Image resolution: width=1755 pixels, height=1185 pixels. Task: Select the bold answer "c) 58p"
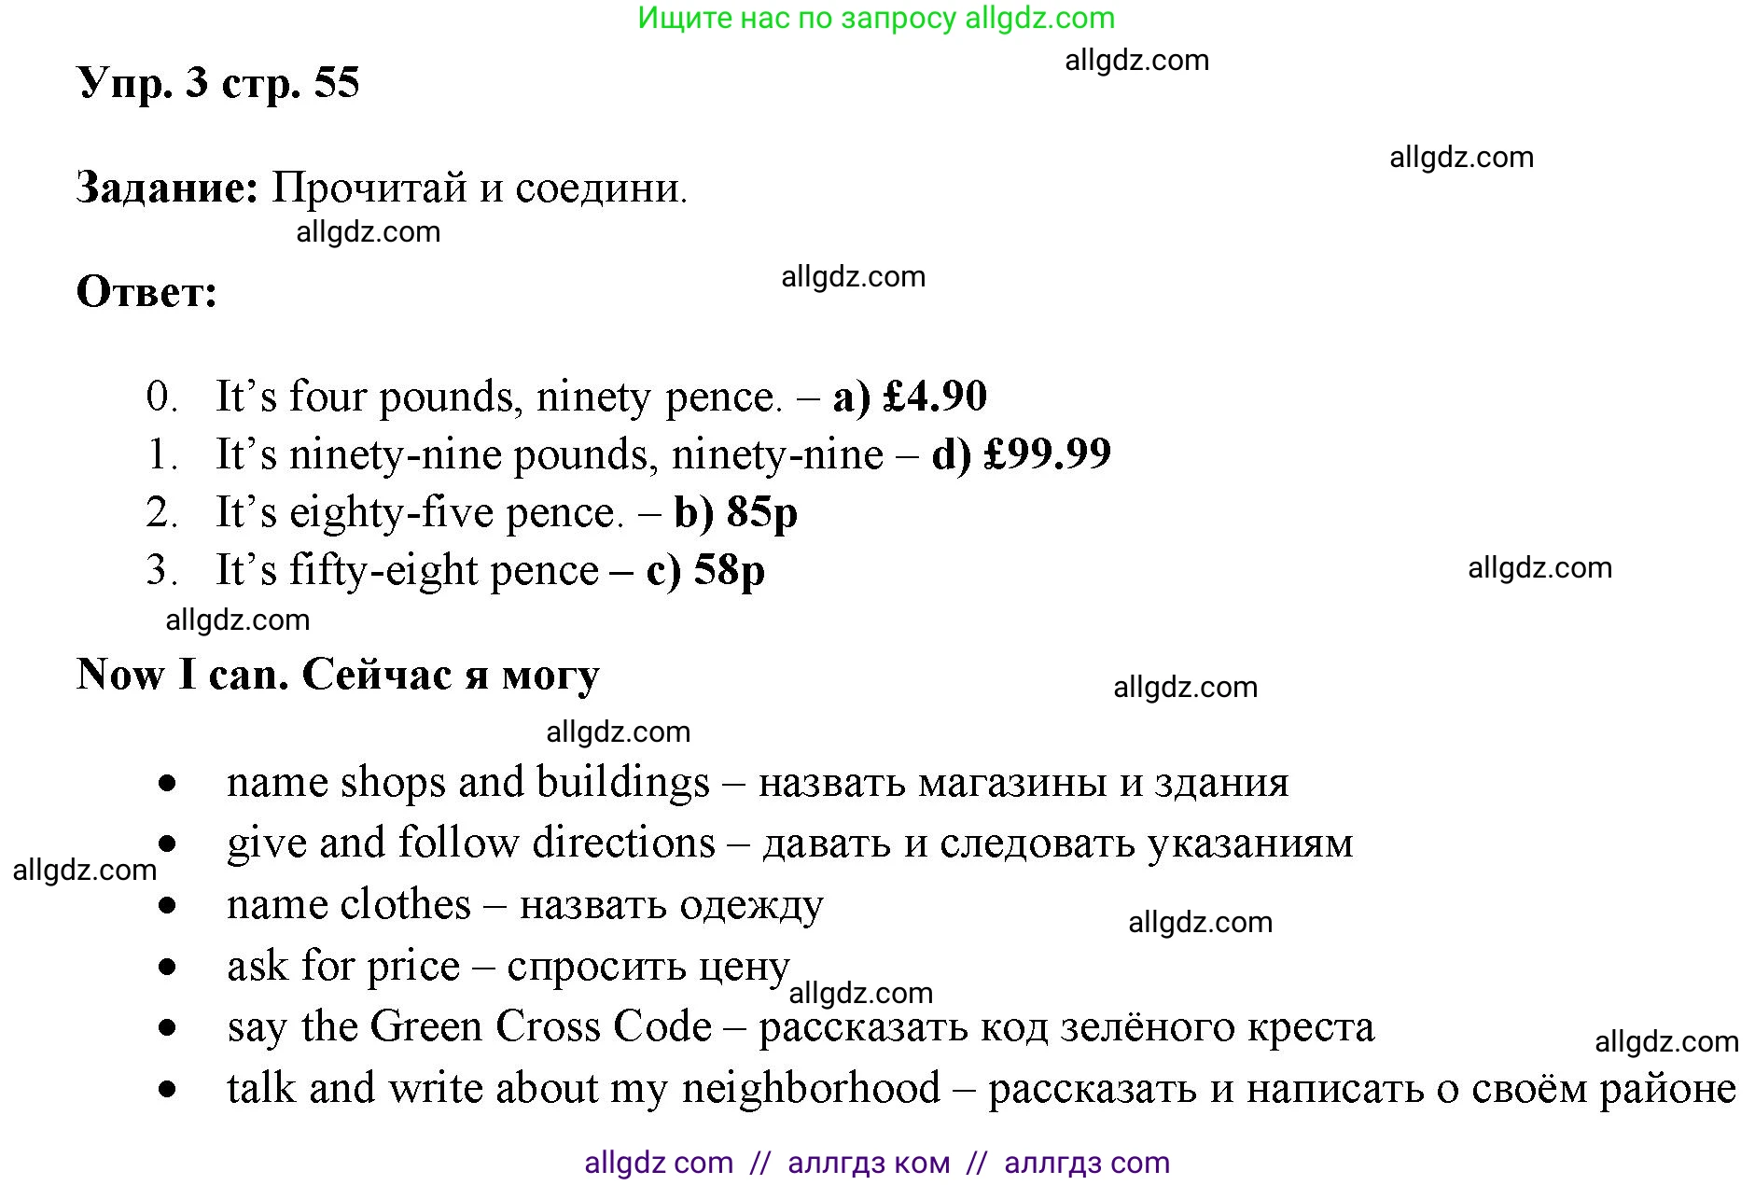pos(705,570)
